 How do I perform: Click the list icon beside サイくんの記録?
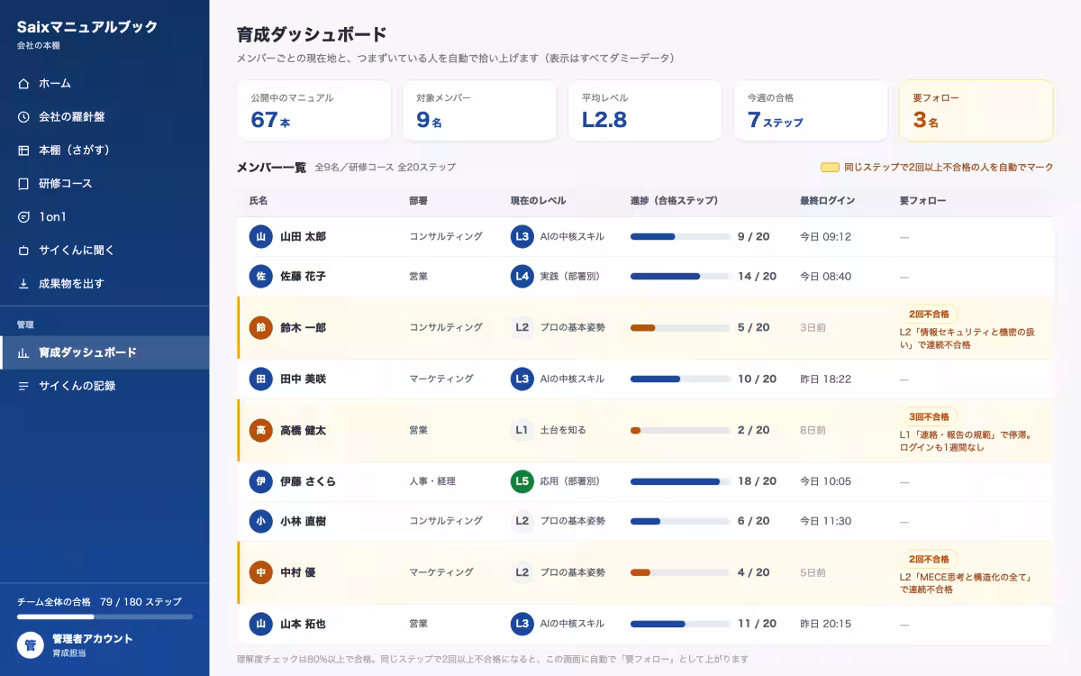(23, 386)
